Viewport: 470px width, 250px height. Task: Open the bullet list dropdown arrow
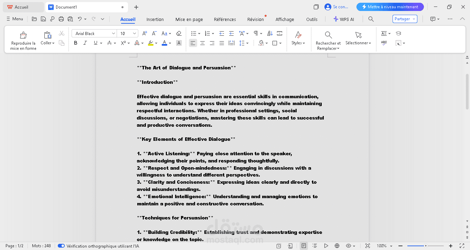click(199, 33)
